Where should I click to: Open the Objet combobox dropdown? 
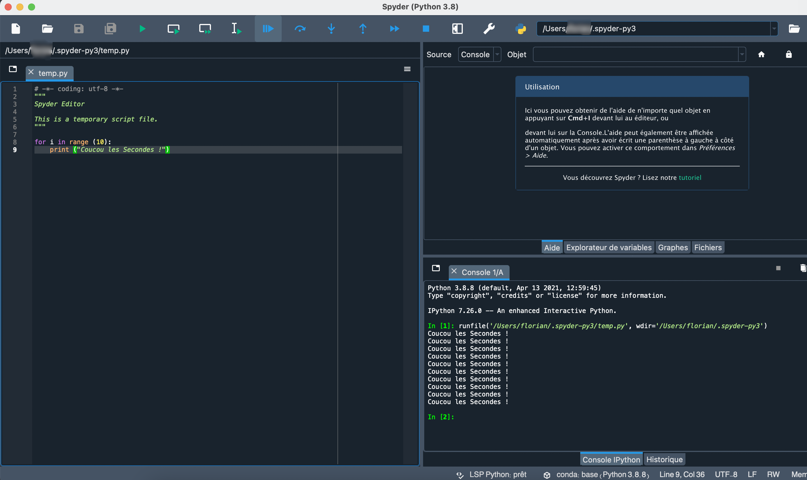(x=742, y=54)
